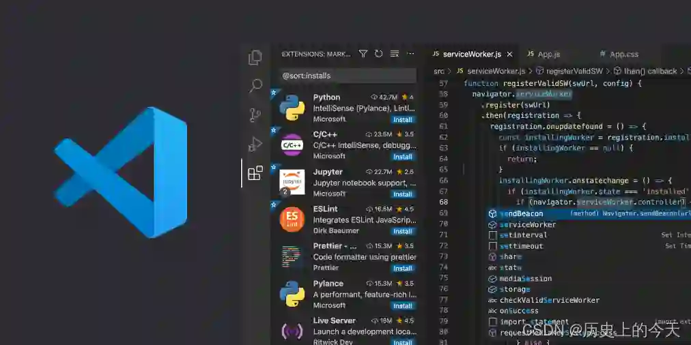Click the filter extensions funnel icon

(363, 54)
